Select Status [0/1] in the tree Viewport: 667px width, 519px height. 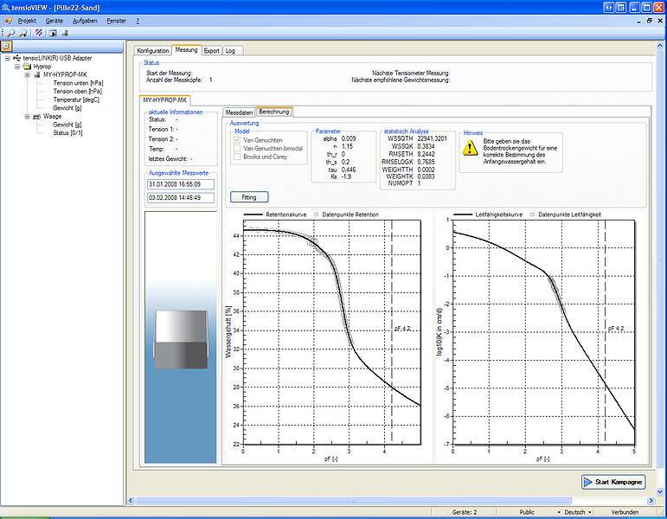(x=67, y=132)
